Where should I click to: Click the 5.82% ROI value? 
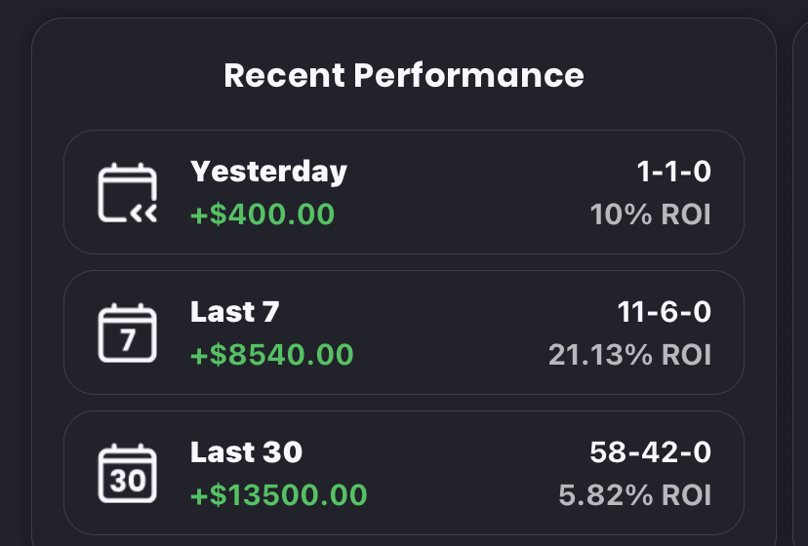tap(634, 494)
